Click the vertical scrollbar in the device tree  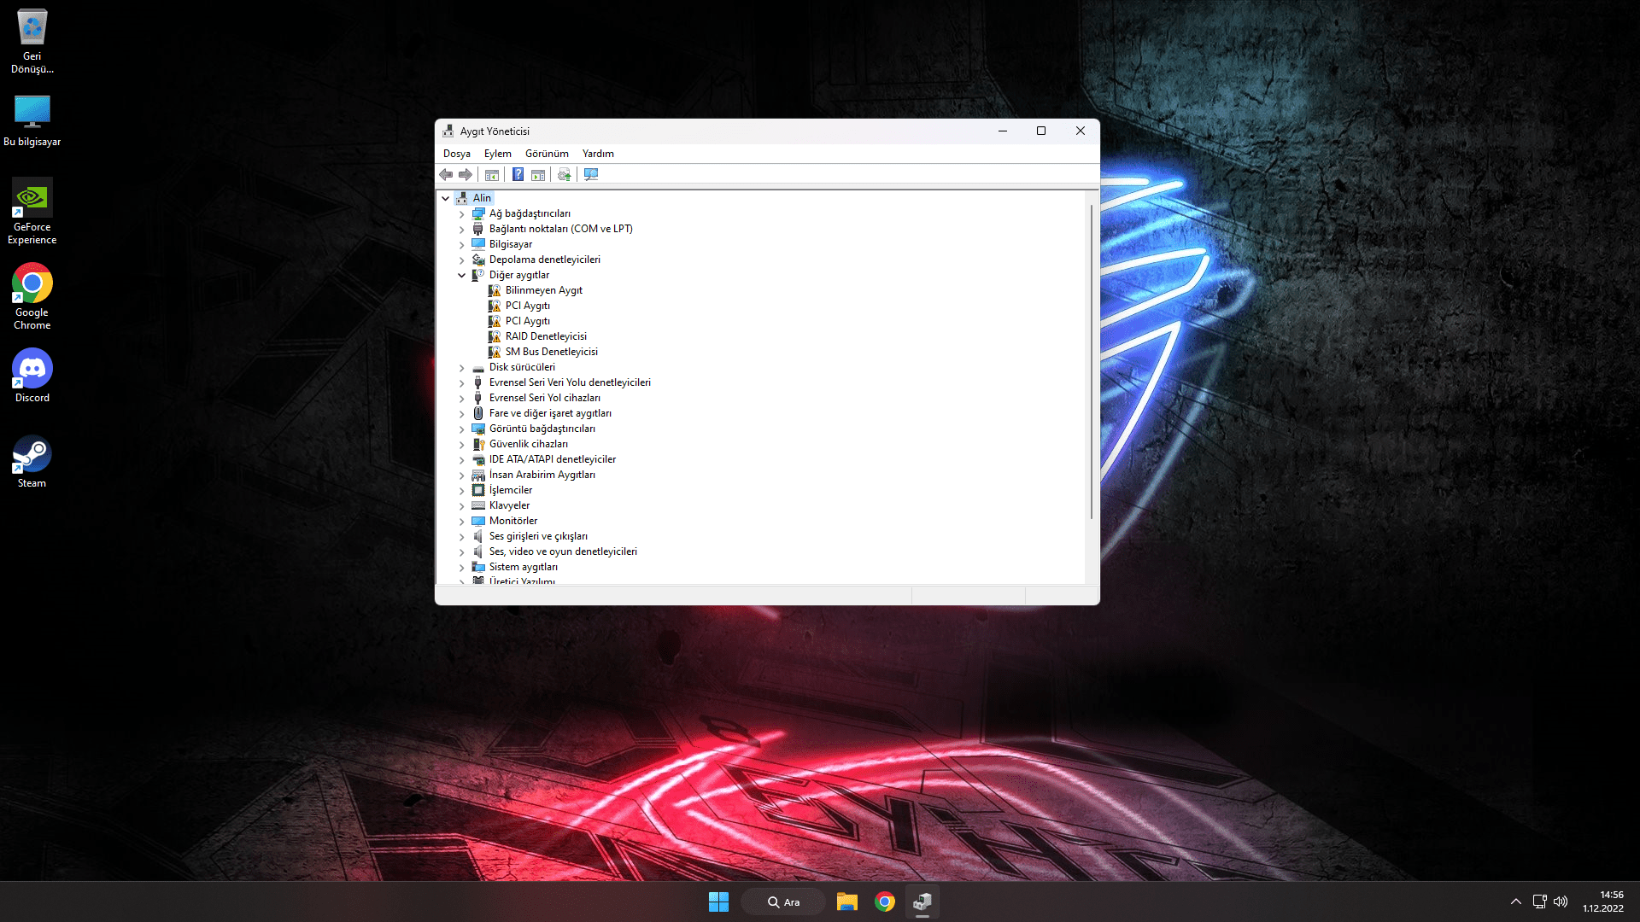click(1092, 359)
